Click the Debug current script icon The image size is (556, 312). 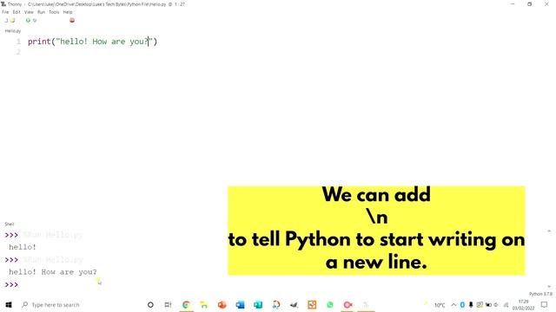(35, 20)
